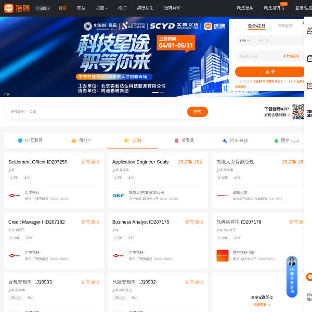Click 我是猎头 link in header
This screenshot has height=312, width=312.
click(245, 8)
